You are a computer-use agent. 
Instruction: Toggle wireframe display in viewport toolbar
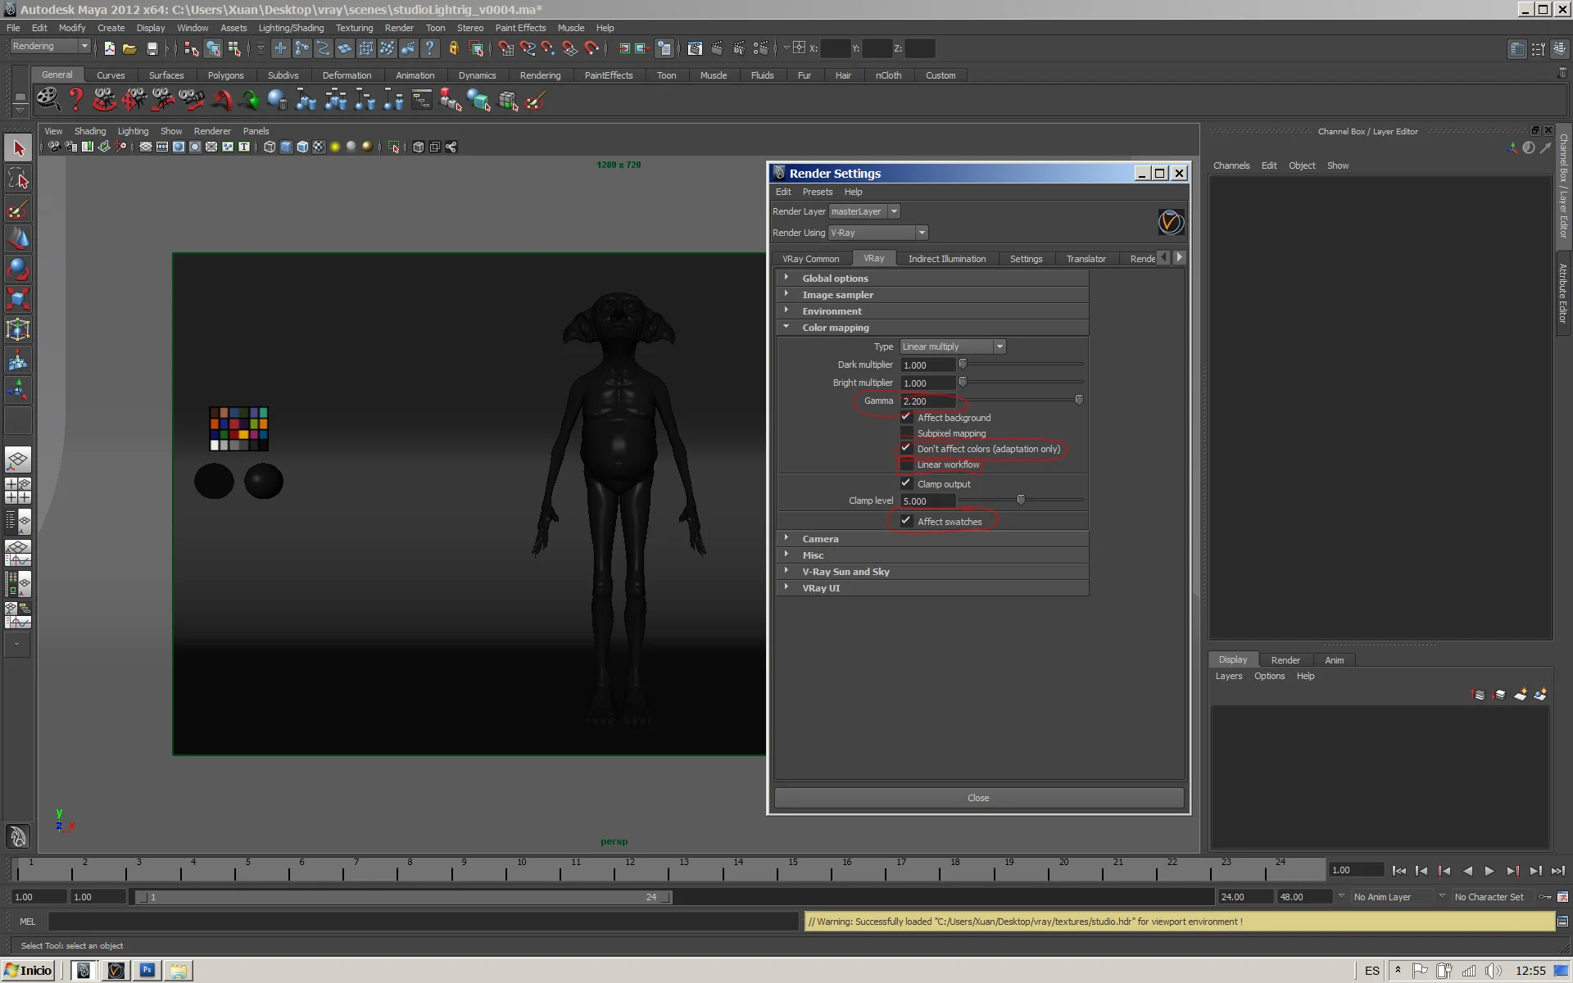(x=270, y=147)
